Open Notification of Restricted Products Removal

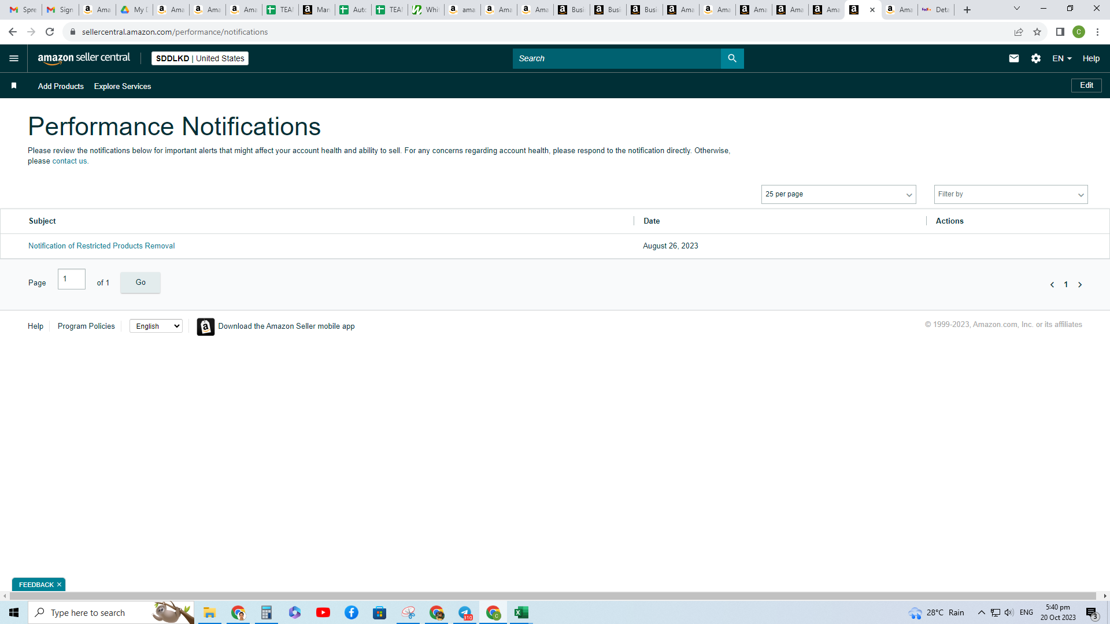click(101, 246)
